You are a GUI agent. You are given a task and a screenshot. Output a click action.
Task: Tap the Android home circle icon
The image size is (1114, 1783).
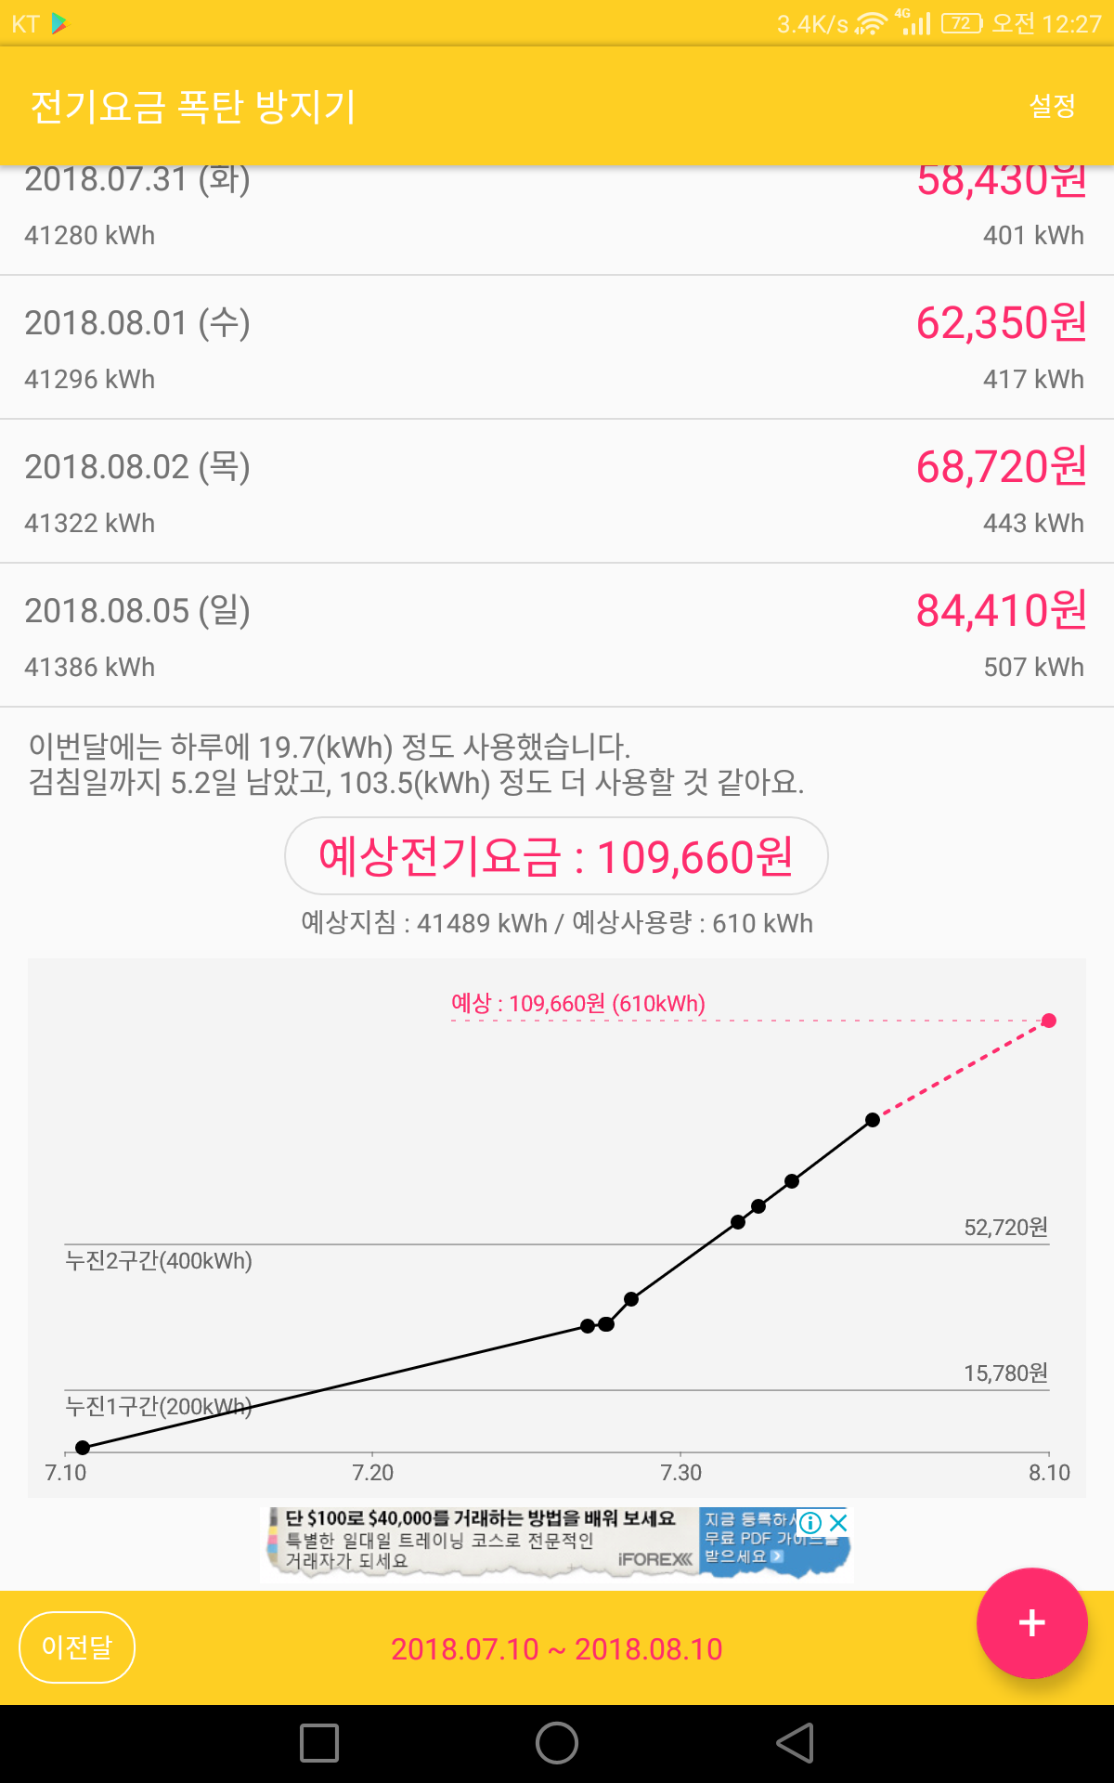557,1743
